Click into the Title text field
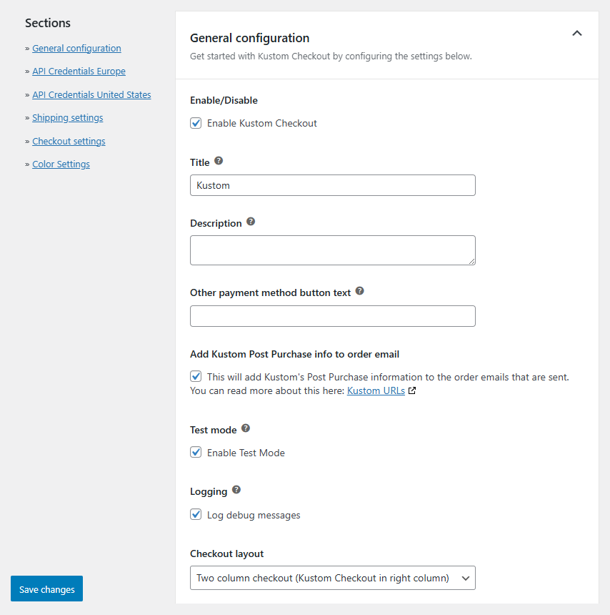 click(x=332, y=185)
